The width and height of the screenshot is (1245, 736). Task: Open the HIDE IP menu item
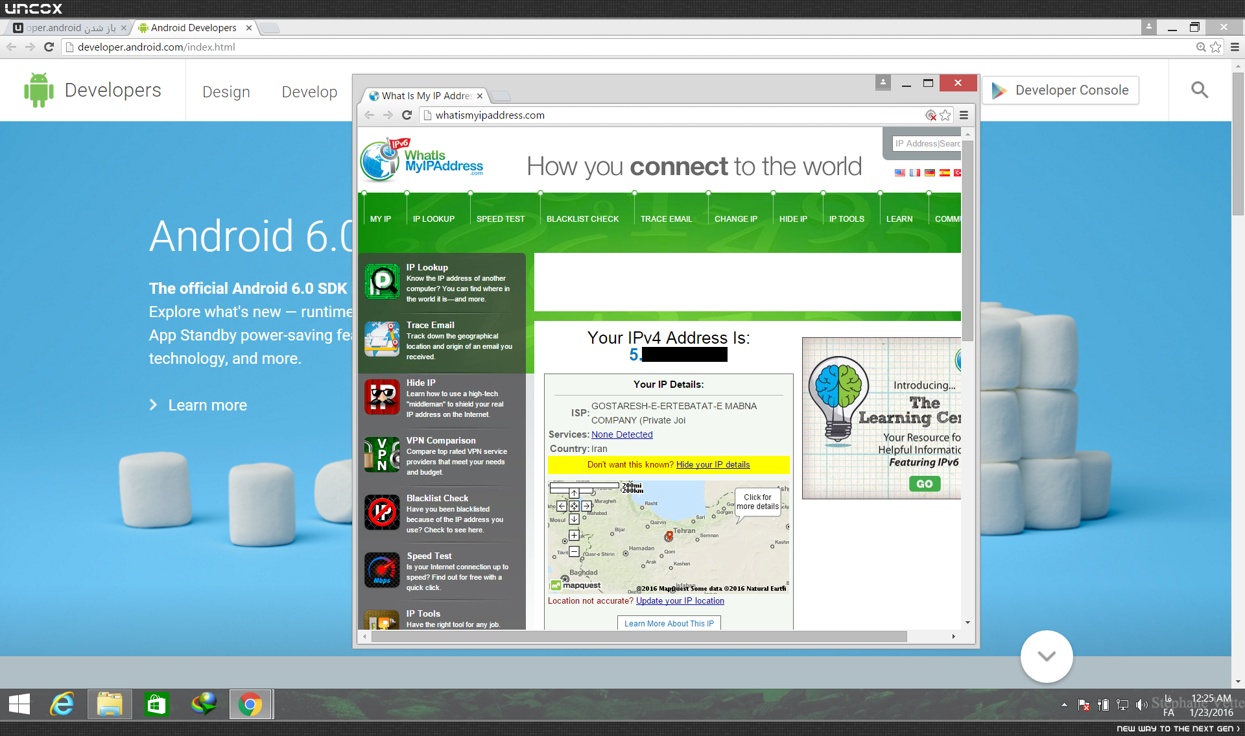coord(793,219)
